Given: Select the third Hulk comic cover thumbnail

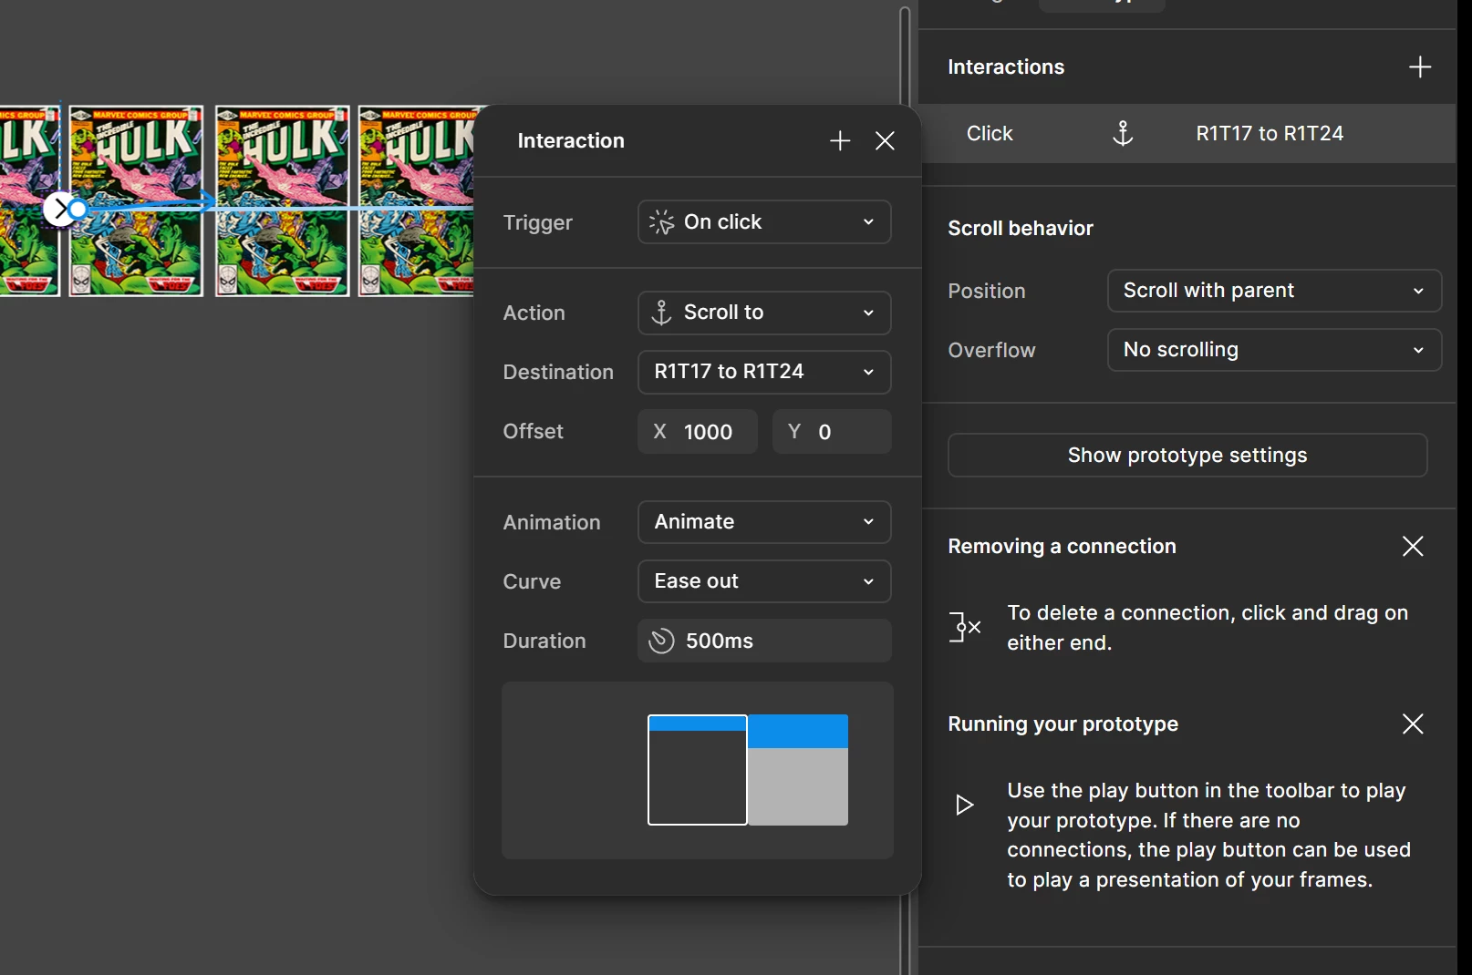Looking at the screenshot, I should click(x=282, y=200).
